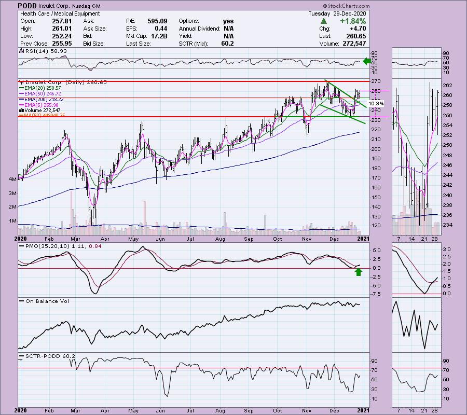Open the zoomed recent price thumbnail chart
Screen dimensions: 467x415
pyautogui.click(x=417, y=157)
